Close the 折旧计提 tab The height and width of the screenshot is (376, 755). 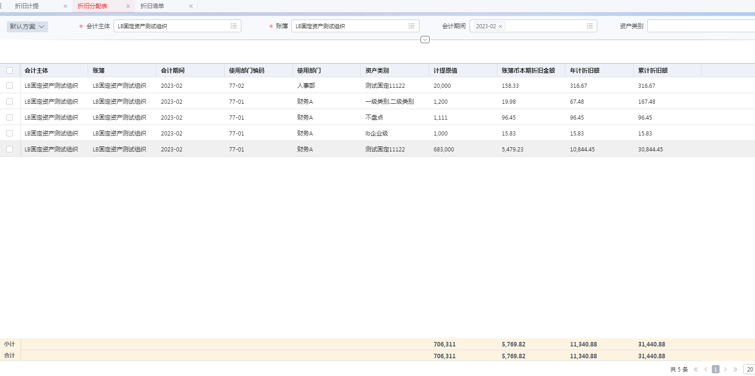65,6
